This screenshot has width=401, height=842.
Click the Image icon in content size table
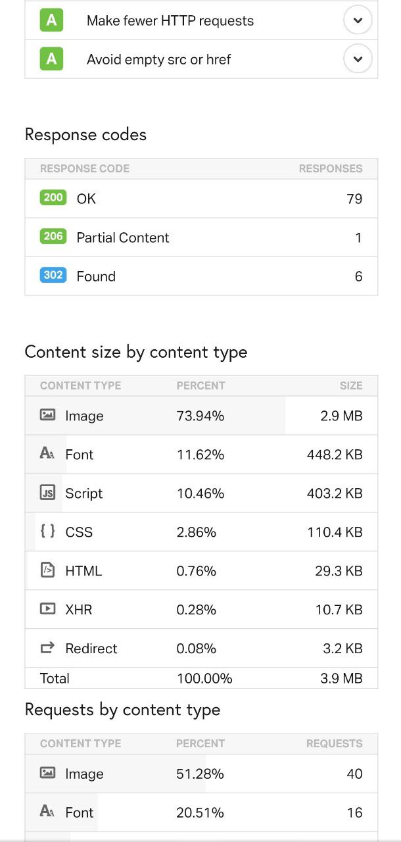click(x=47, y=415)
